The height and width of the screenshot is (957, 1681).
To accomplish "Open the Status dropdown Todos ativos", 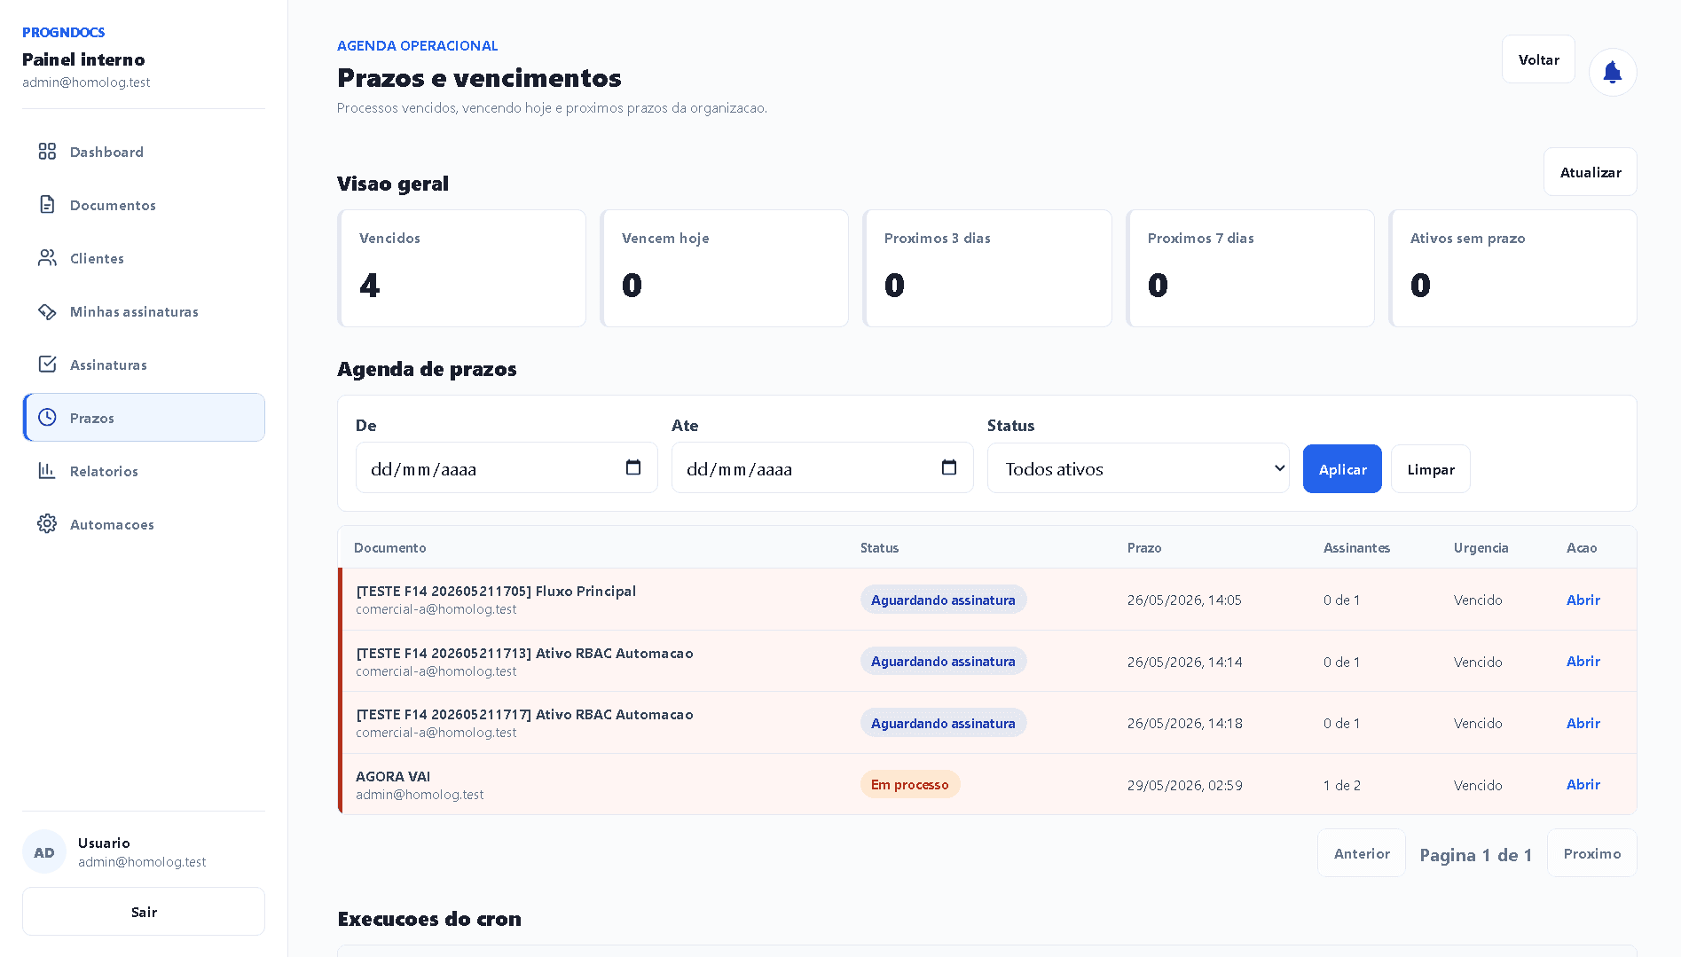I will click(x=1138, y=468).
